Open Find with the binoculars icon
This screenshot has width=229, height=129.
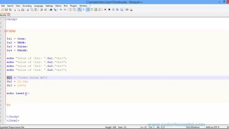[51, 10]
